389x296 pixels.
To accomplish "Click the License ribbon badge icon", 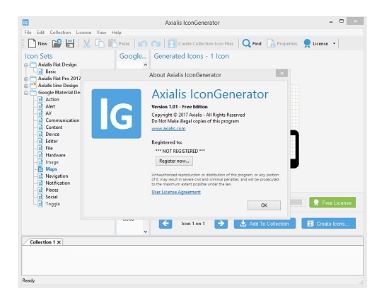I will click(307, 43).
